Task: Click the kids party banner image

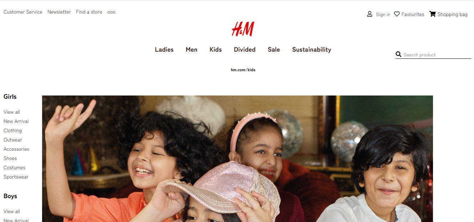Action: [238, 159]
